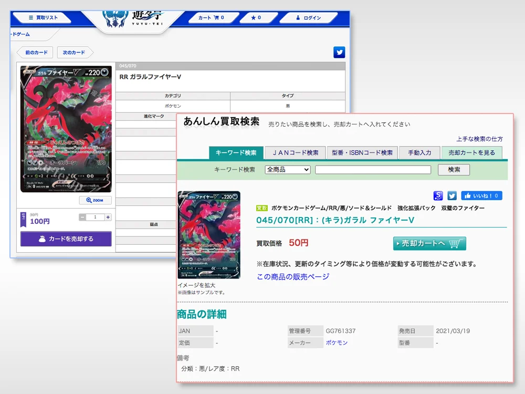525x394 pixels.
Task: Open the 買取リスト menu in Yuyu-tei window
Action: [x=42, y=17]
